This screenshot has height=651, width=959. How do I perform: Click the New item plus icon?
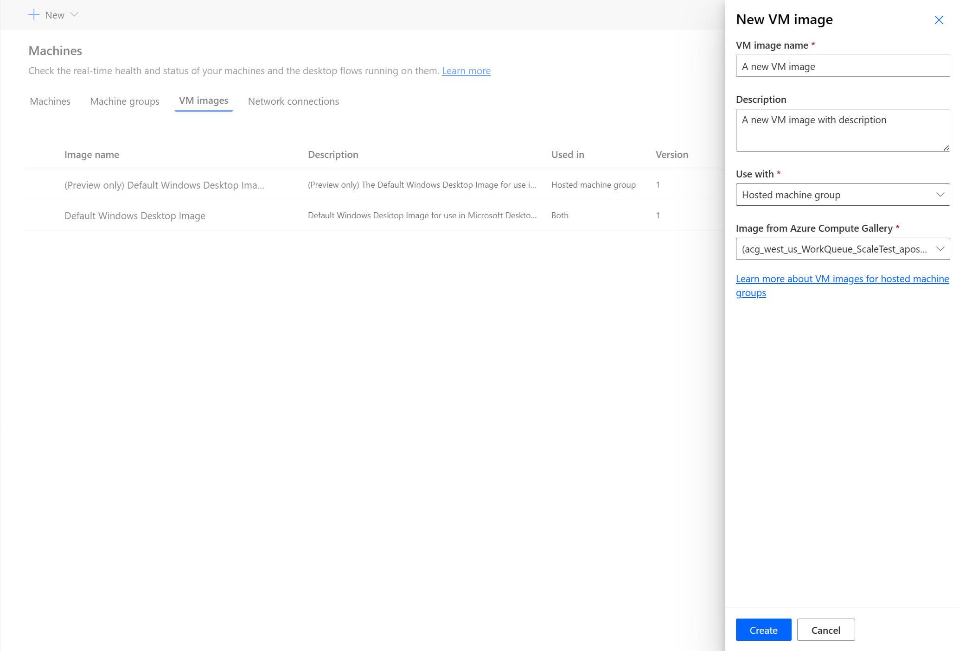[33, 14]
